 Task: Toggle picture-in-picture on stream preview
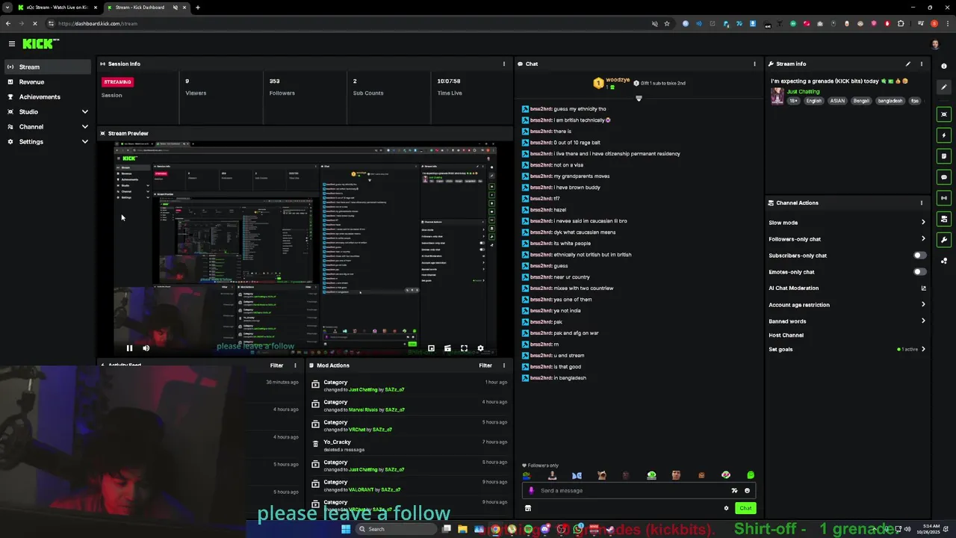pyautogui.click(x=431, y=348)
